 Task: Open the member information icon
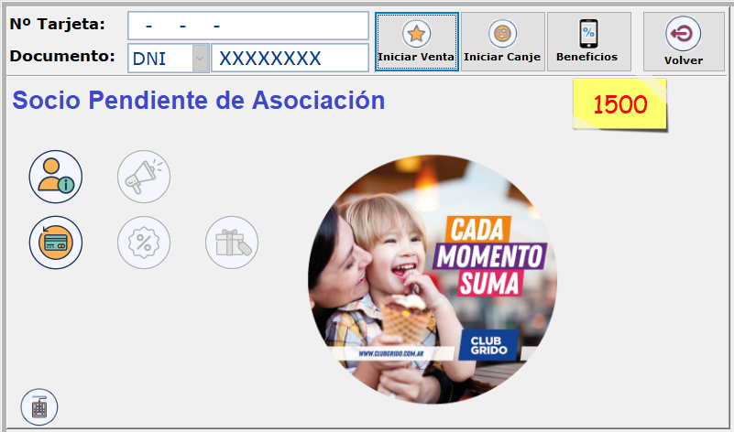pyautogui.click(x=56, y=177)
